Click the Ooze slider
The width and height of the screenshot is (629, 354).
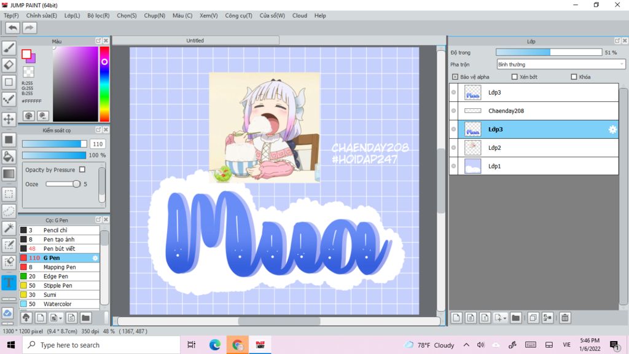point(63,184)
